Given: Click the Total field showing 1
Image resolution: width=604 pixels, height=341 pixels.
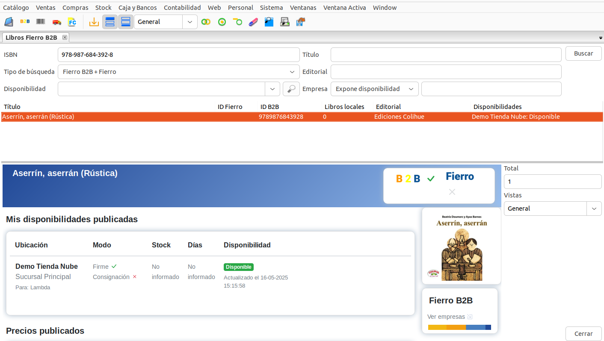Looking at the screenshot, I should (x=553, y=182).
